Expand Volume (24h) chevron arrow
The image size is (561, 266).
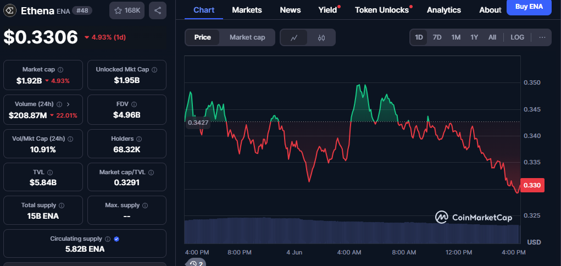point(68,104)
